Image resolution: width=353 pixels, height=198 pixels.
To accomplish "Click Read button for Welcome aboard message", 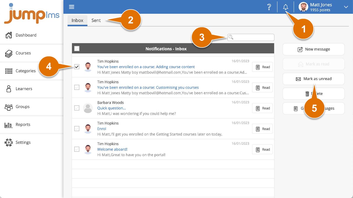I will (262, 149).
